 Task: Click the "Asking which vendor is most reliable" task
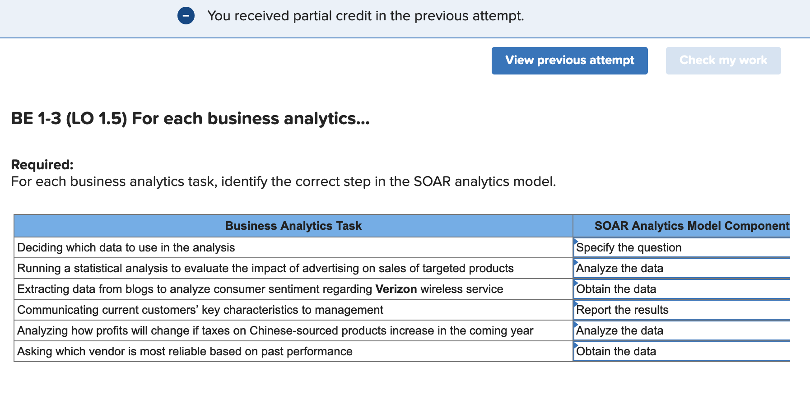coord(185,351)
